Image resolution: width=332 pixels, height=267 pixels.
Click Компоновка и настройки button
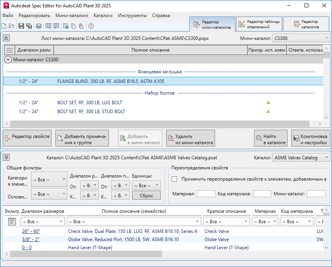[x=311, y=138]
